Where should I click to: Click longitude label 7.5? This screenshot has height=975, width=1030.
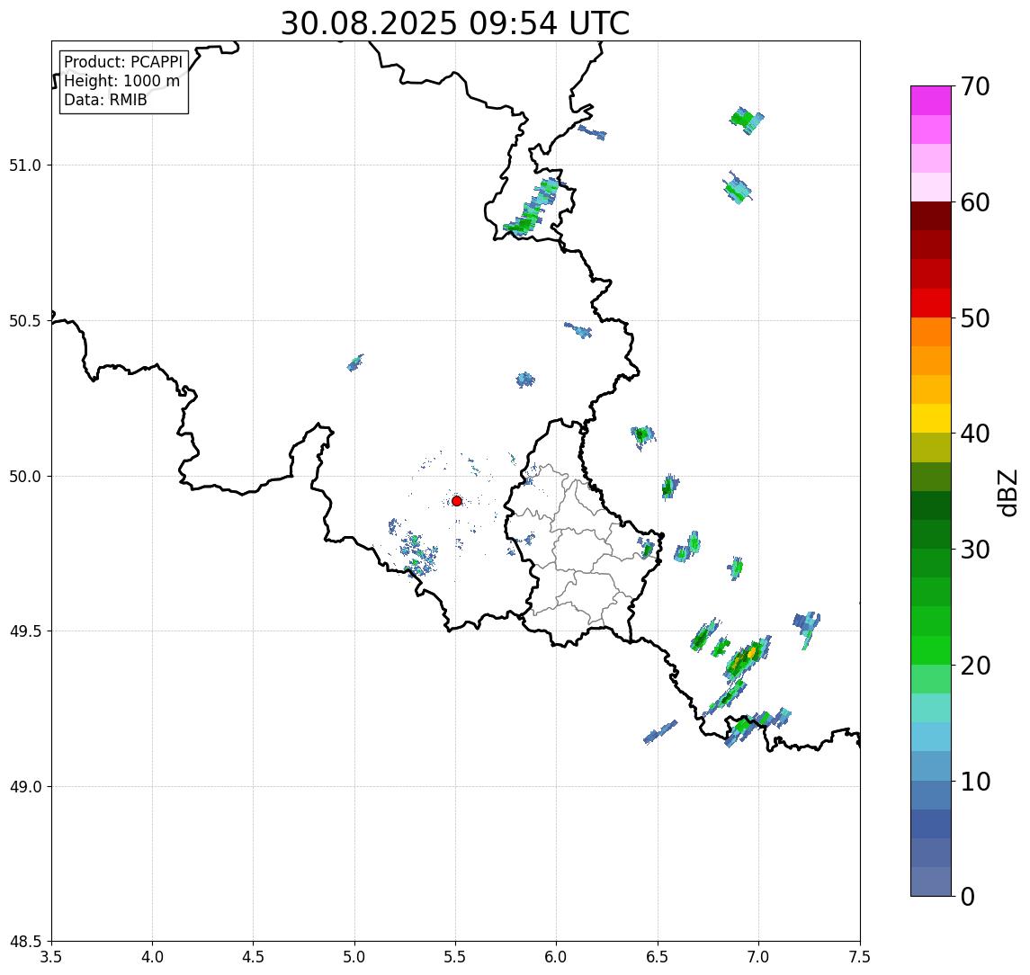860,957
